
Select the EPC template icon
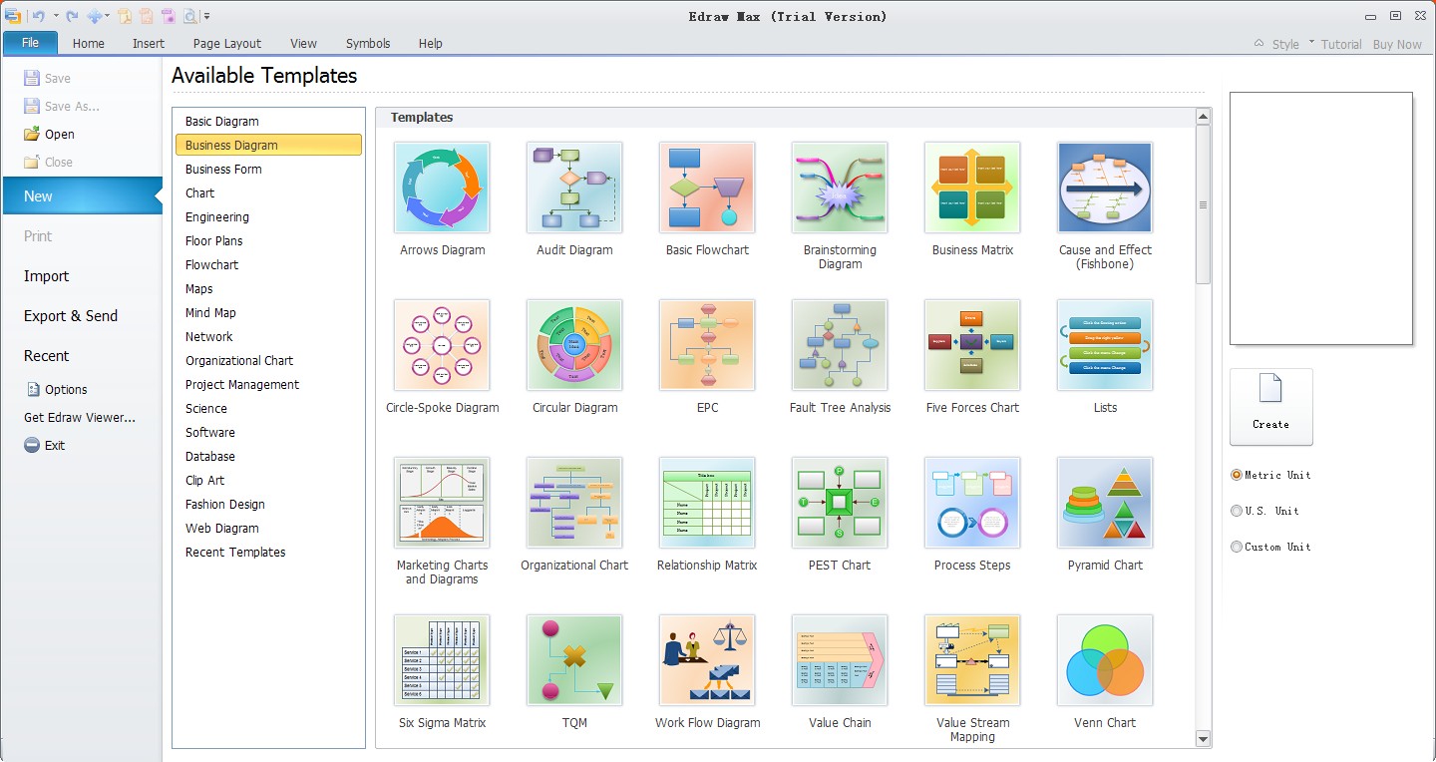[707, 345]
